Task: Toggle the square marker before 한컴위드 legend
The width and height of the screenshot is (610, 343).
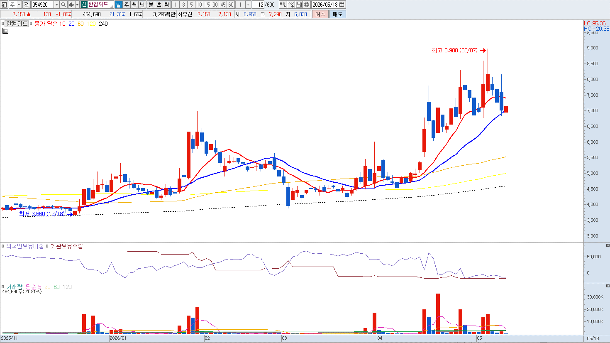Action: click(2, 24)
